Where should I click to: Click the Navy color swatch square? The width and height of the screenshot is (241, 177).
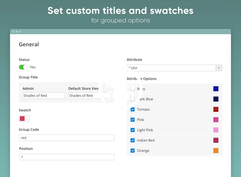pos(216,89)
